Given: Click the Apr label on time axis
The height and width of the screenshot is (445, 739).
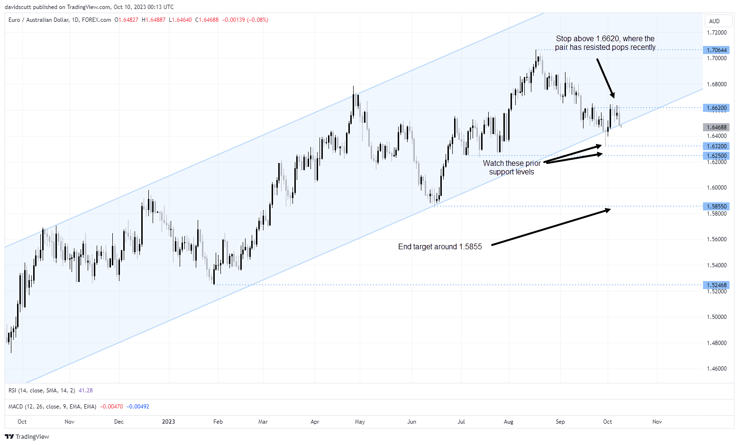Looking at the screenshot, I should click(315, 422).
